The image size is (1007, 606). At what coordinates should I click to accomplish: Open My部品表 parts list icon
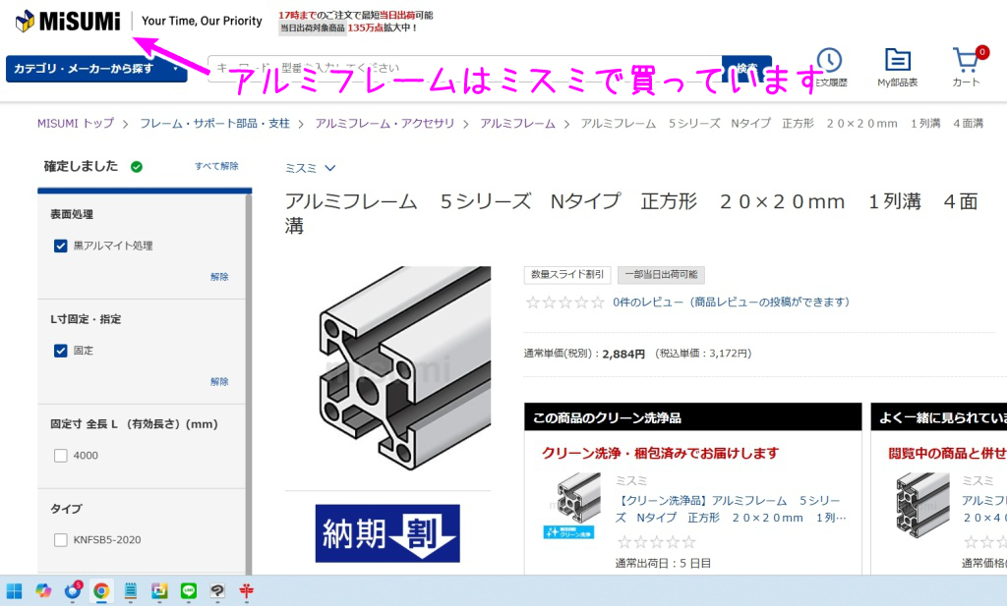[x=897, y=60]
